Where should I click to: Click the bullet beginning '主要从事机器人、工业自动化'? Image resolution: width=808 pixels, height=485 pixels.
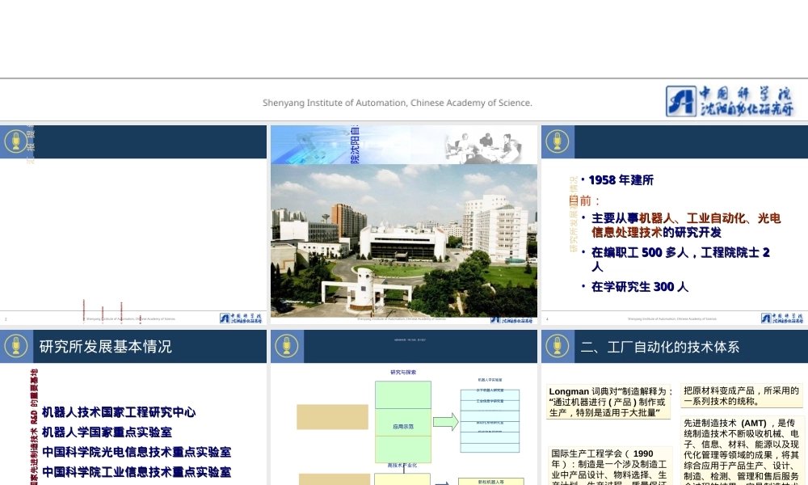[x=686, y=226]
